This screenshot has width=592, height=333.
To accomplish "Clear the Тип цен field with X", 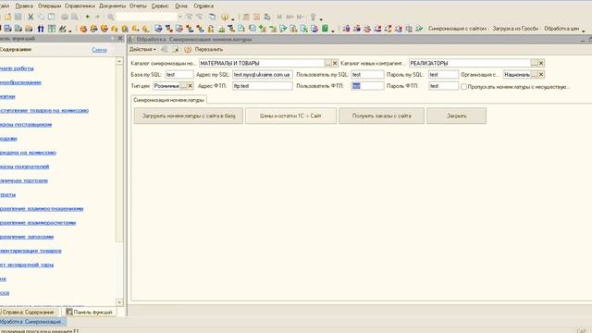I will (191, 86).
